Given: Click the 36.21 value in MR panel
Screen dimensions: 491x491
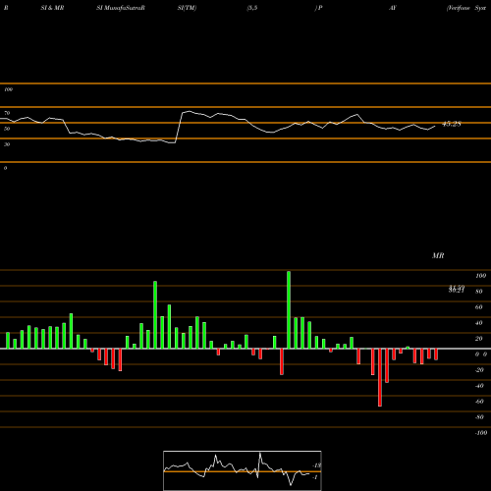Looking at the screenshot, I should click(457, 291).
